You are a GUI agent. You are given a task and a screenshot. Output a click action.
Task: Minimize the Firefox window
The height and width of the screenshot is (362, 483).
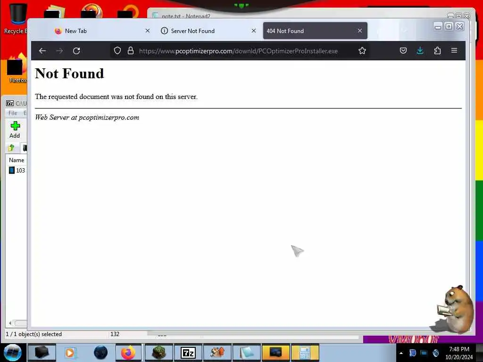click(438, 27)
